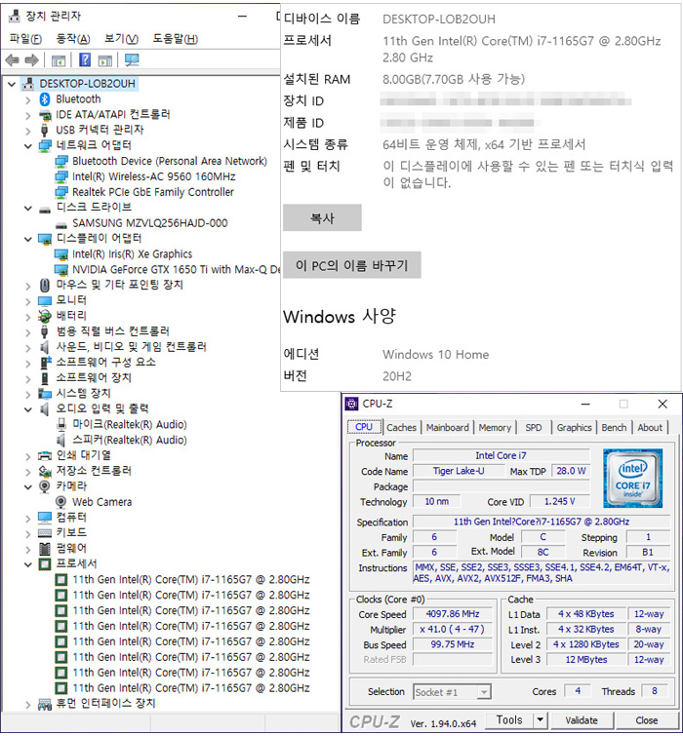
Task: Click the 사운드, 비디오 및 게임 컨트롤러 icon
Action: tap(45, 347)
